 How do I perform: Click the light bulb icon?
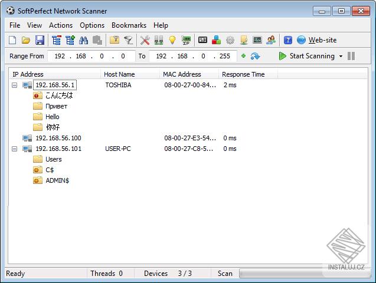[172, 40]
